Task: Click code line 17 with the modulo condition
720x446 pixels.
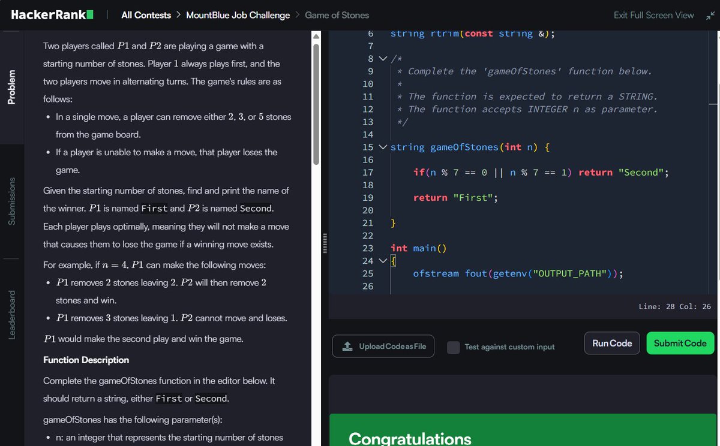Action: tap(541, 173)
